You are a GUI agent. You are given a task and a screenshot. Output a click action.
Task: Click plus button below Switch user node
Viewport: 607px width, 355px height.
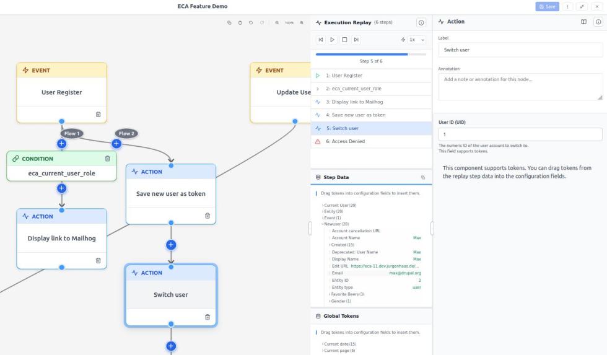pyautogui.click(x=171, y=346)
